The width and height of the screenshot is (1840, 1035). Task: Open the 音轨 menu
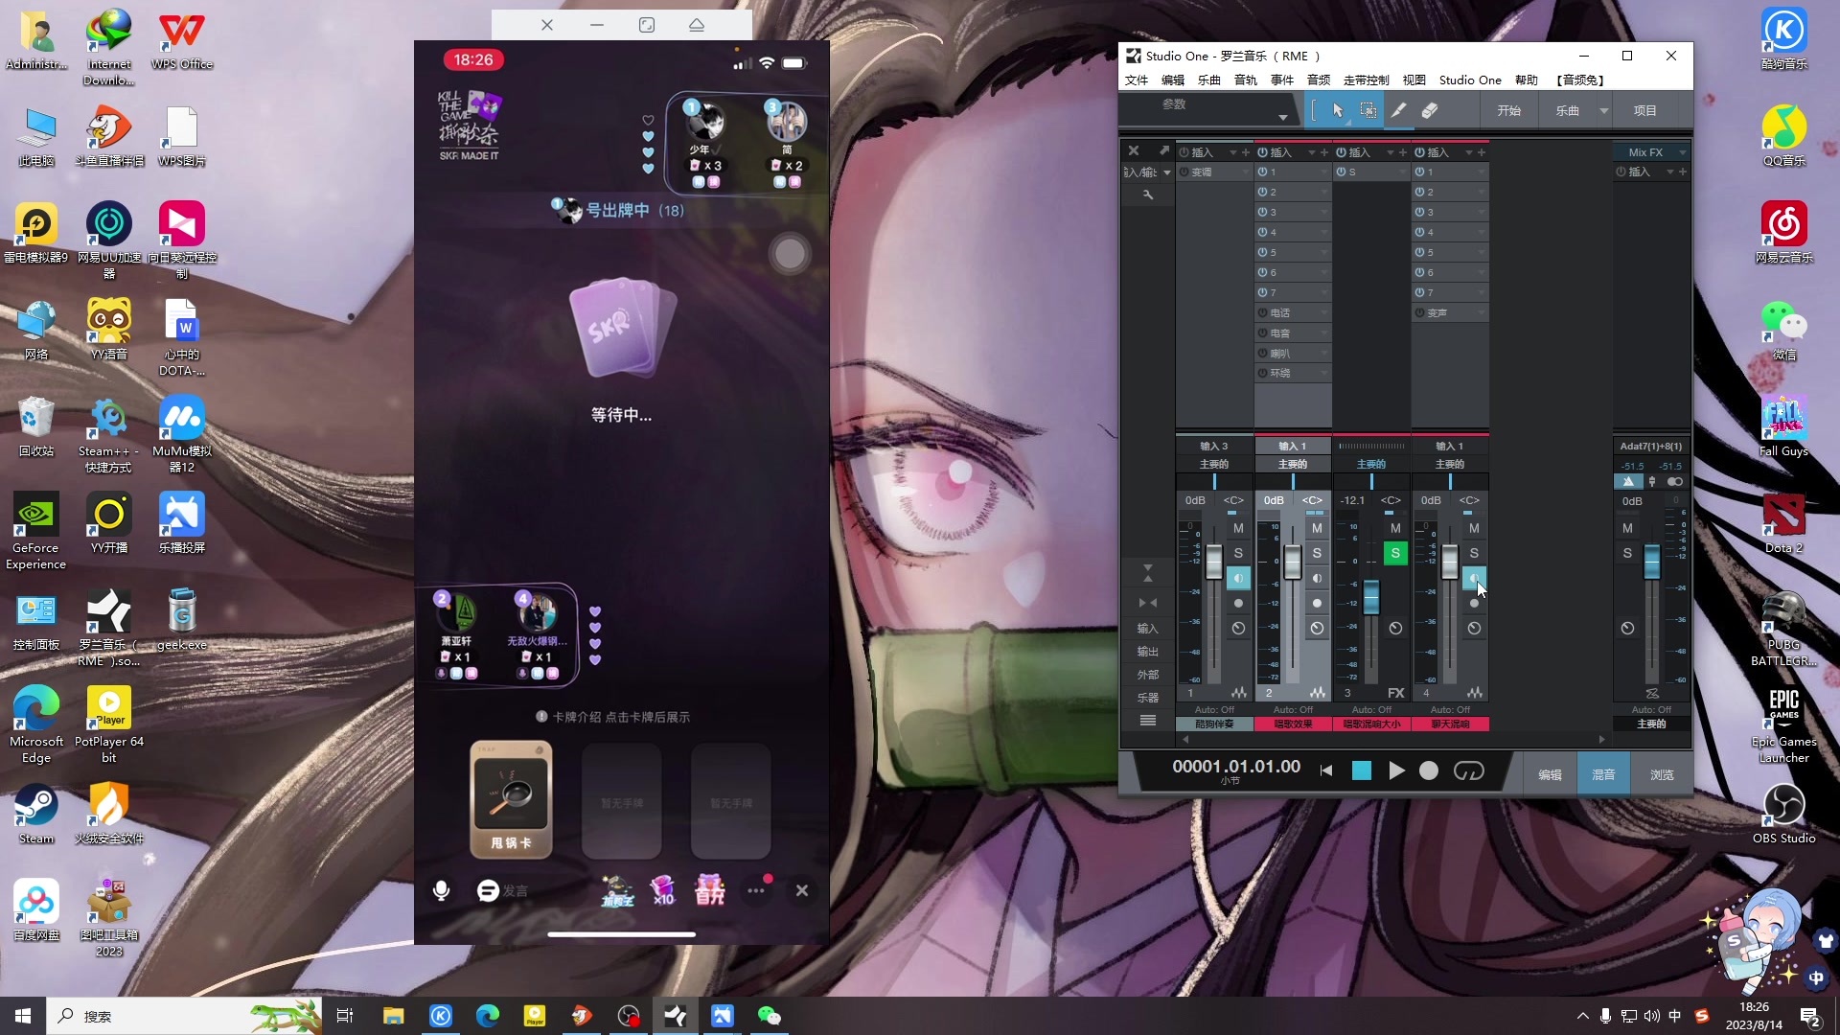point(1246,80)
